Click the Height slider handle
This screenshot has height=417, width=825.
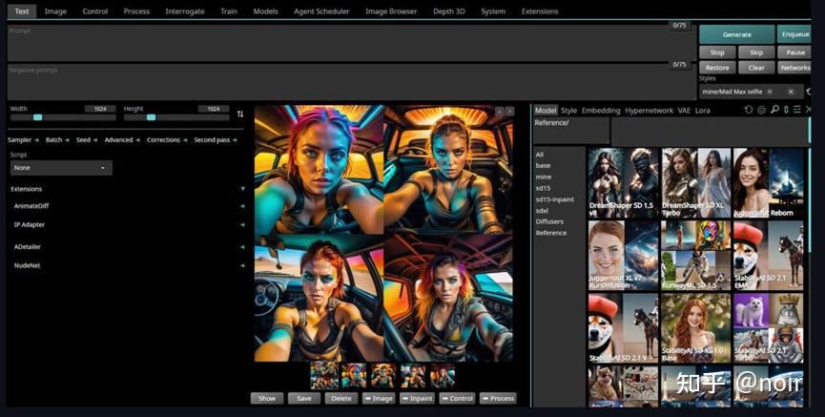click(x=151, y=117)
